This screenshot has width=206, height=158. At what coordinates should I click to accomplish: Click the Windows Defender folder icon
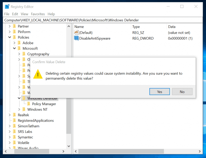pos(24,98)
